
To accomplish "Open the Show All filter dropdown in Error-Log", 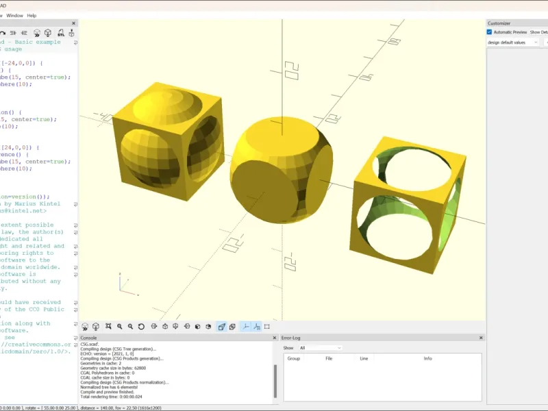I will 320,348.
